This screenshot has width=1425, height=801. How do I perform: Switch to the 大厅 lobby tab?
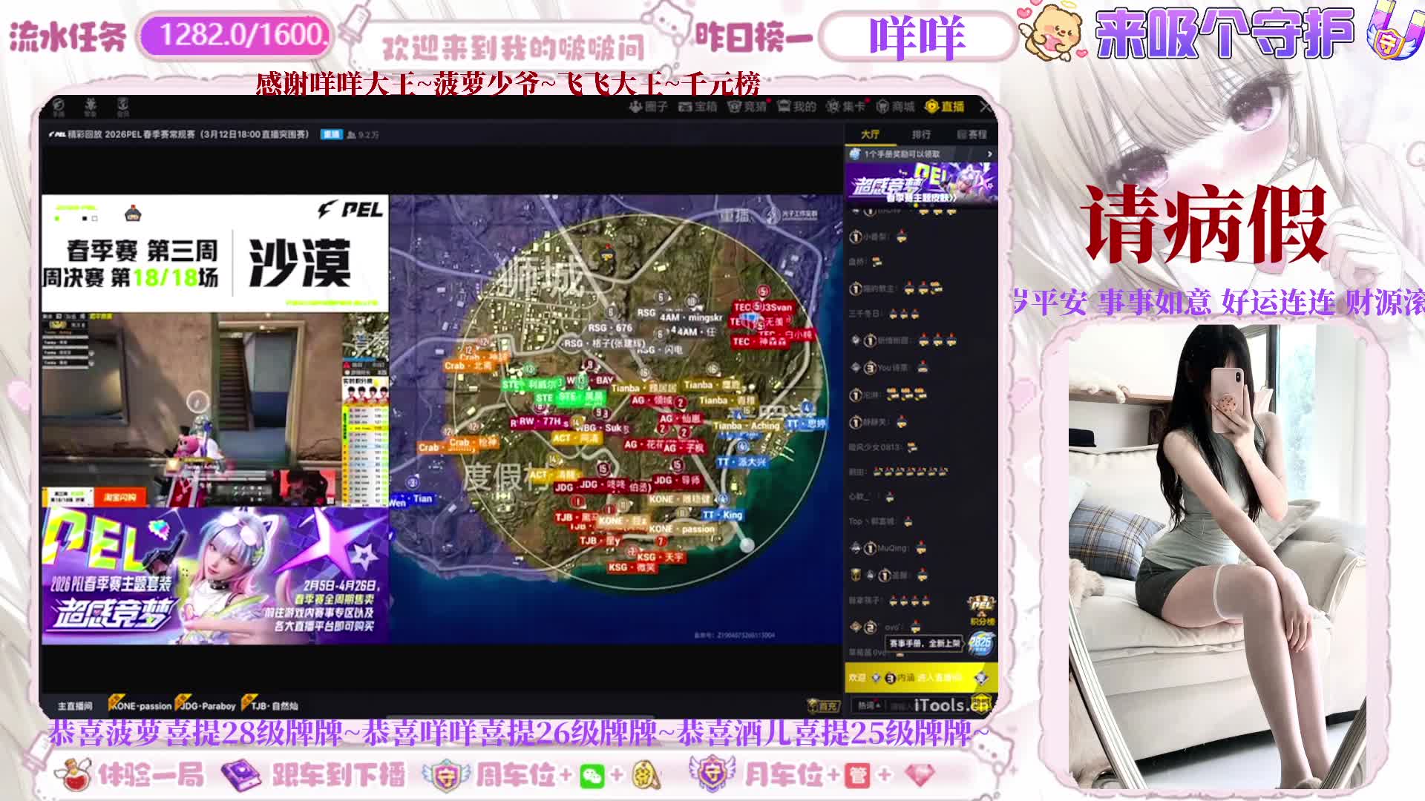pyautogui.click(x=870, y=134)
